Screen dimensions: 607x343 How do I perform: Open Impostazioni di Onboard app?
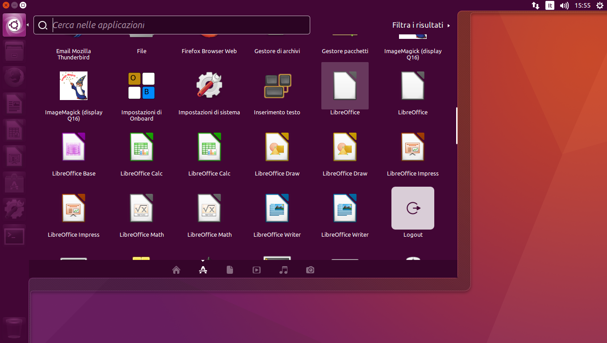click(141, 86)
